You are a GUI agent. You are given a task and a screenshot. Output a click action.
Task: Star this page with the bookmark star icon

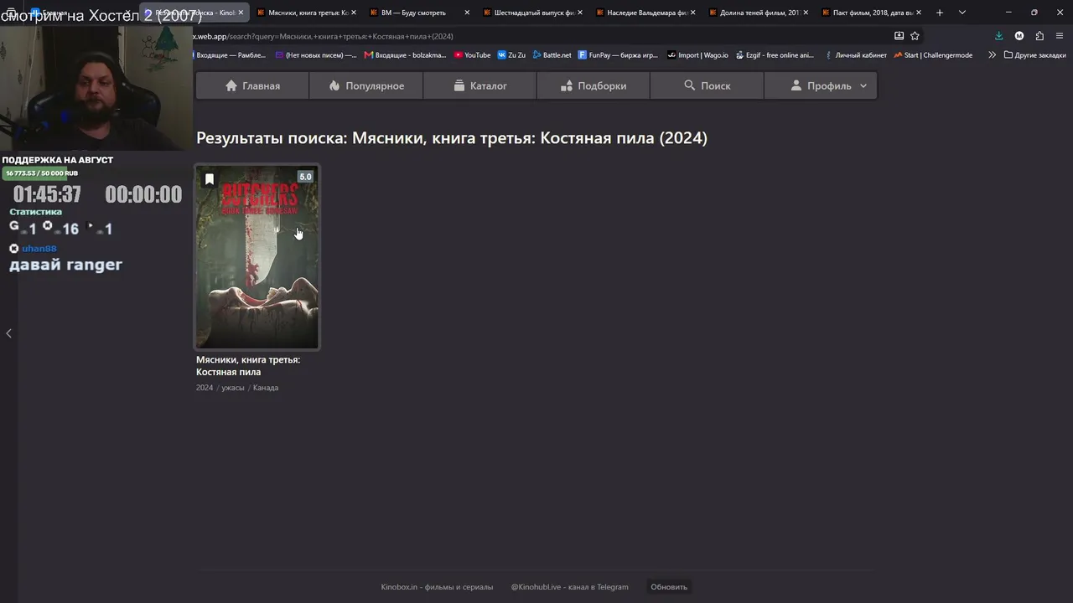point(915,36)
